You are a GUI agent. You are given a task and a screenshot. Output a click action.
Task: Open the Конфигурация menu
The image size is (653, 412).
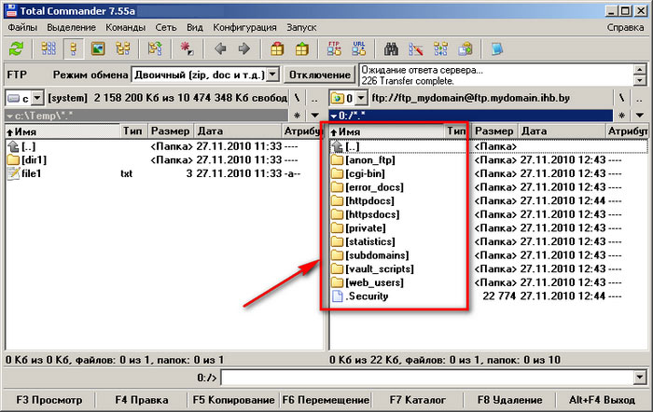[244, 27]
